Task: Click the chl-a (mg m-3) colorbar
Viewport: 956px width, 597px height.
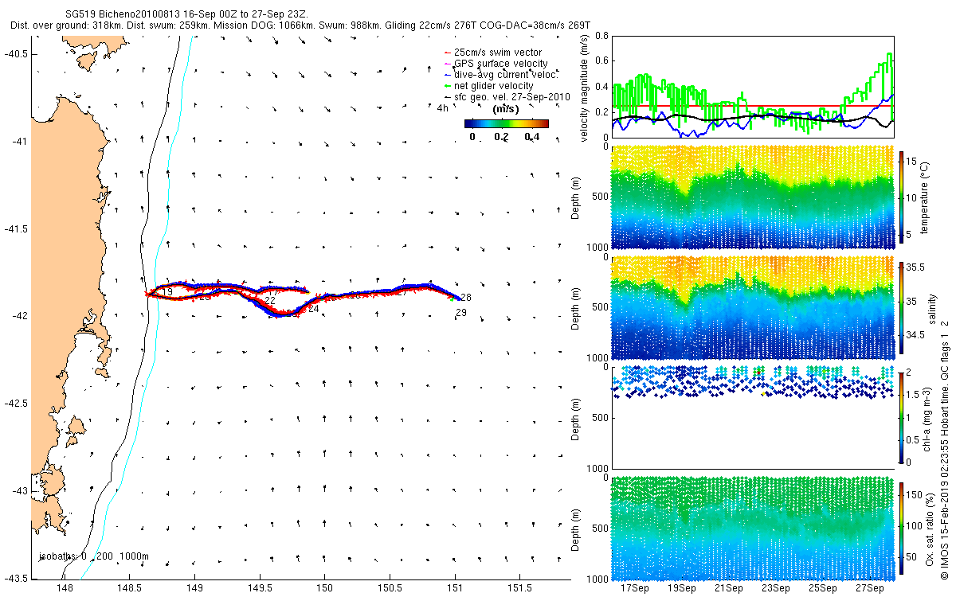Action: pos(902,417)
